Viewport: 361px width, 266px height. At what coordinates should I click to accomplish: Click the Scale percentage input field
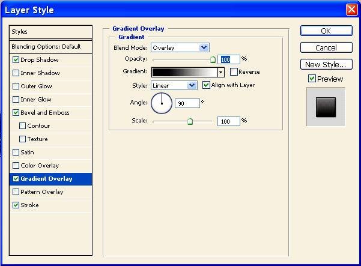(x=228, y=121)
